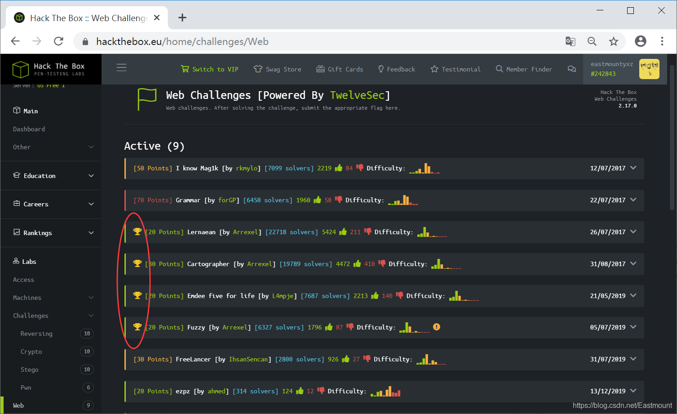Reload the page in Chrome
The height and width of the screenshot is (414, 677).
point(58,41)
